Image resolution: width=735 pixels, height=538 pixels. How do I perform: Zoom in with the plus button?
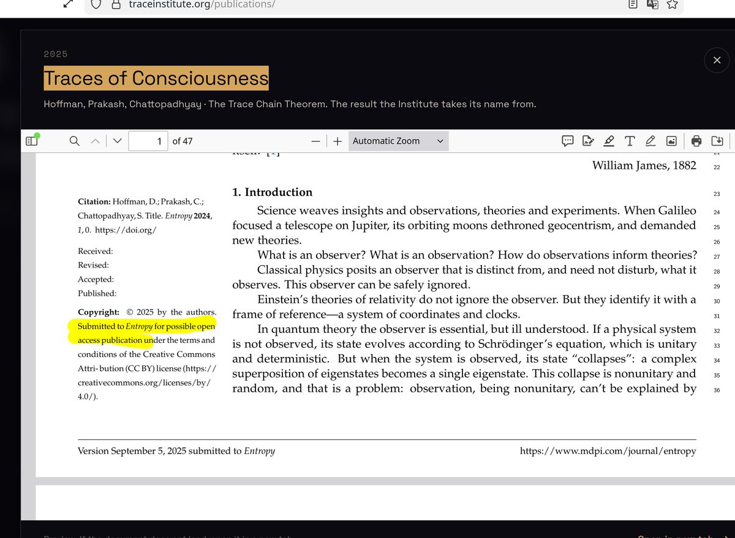[337, 141]
